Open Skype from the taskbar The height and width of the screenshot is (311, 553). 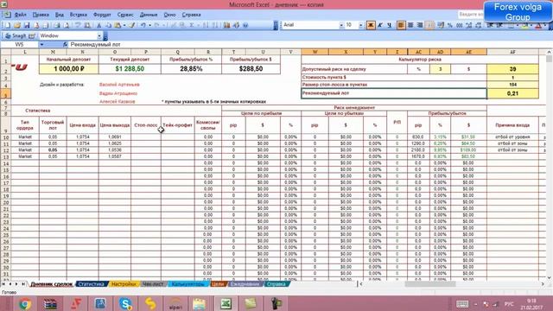[125, 303]
